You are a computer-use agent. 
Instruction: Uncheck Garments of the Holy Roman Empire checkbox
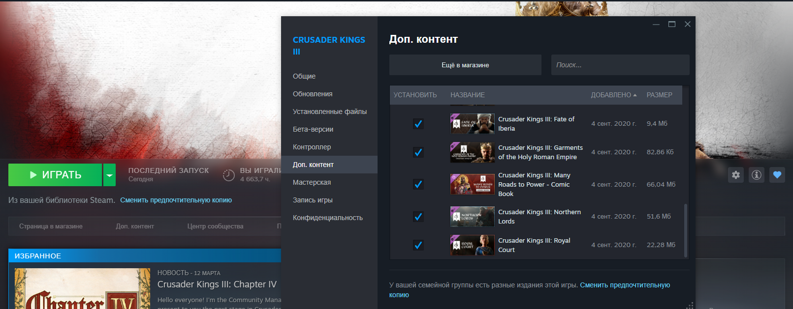[x=418, y=152]
